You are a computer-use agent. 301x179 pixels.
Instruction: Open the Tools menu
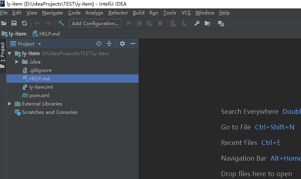click(x=170, y=13)
